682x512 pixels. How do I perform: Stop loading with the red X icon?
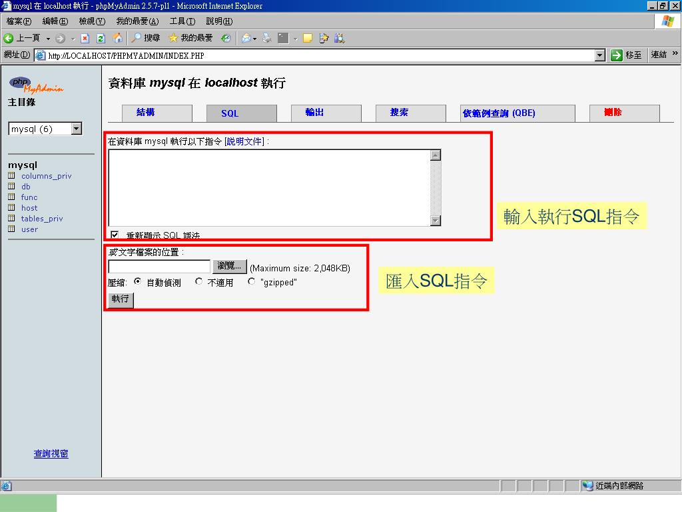(85, 39)
